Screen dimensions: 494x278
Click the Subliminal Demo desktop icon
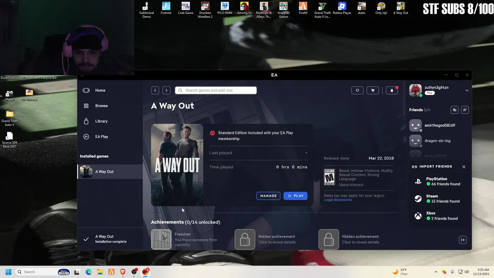(x=147, y=10)
